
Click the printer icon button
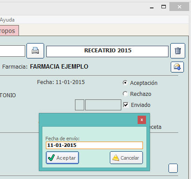(x=35, y=51)
